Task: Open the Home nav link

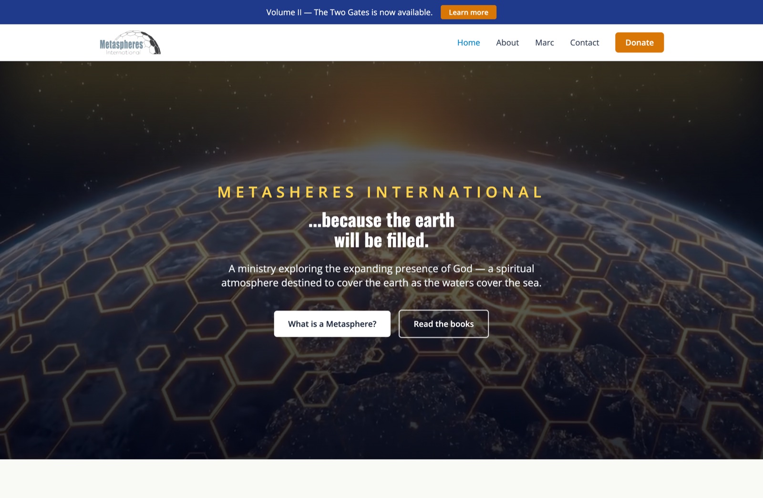Action: [x=468, y=42]
